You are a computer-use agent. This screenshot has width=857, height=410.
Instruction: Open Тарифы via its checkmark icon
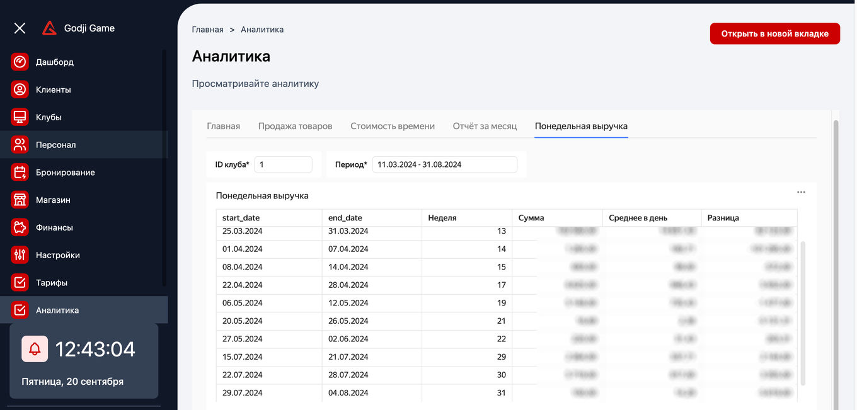(19, 282)
